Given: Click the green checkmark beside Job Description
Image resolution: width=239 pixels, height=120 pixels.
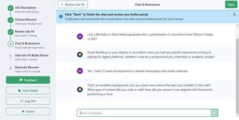Looking at the screenshot, I should [10, 8].
